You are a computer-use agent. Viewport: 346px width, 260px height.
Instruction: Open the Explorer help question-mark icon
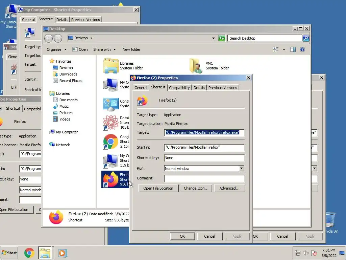302,49
